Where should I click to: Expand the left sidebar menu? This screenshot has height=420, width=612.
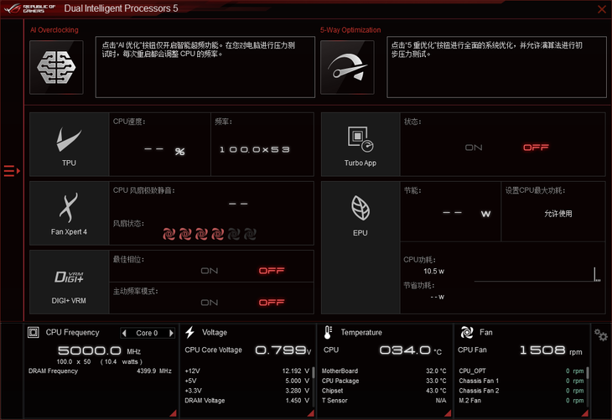pos(12,171)
